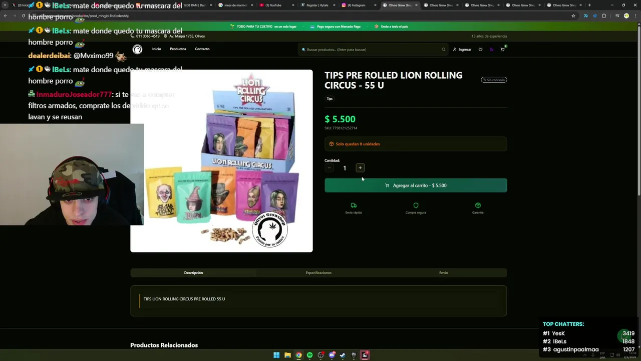Open a new browser tab
The image size is (641, 361).
(x=589, y=5)
